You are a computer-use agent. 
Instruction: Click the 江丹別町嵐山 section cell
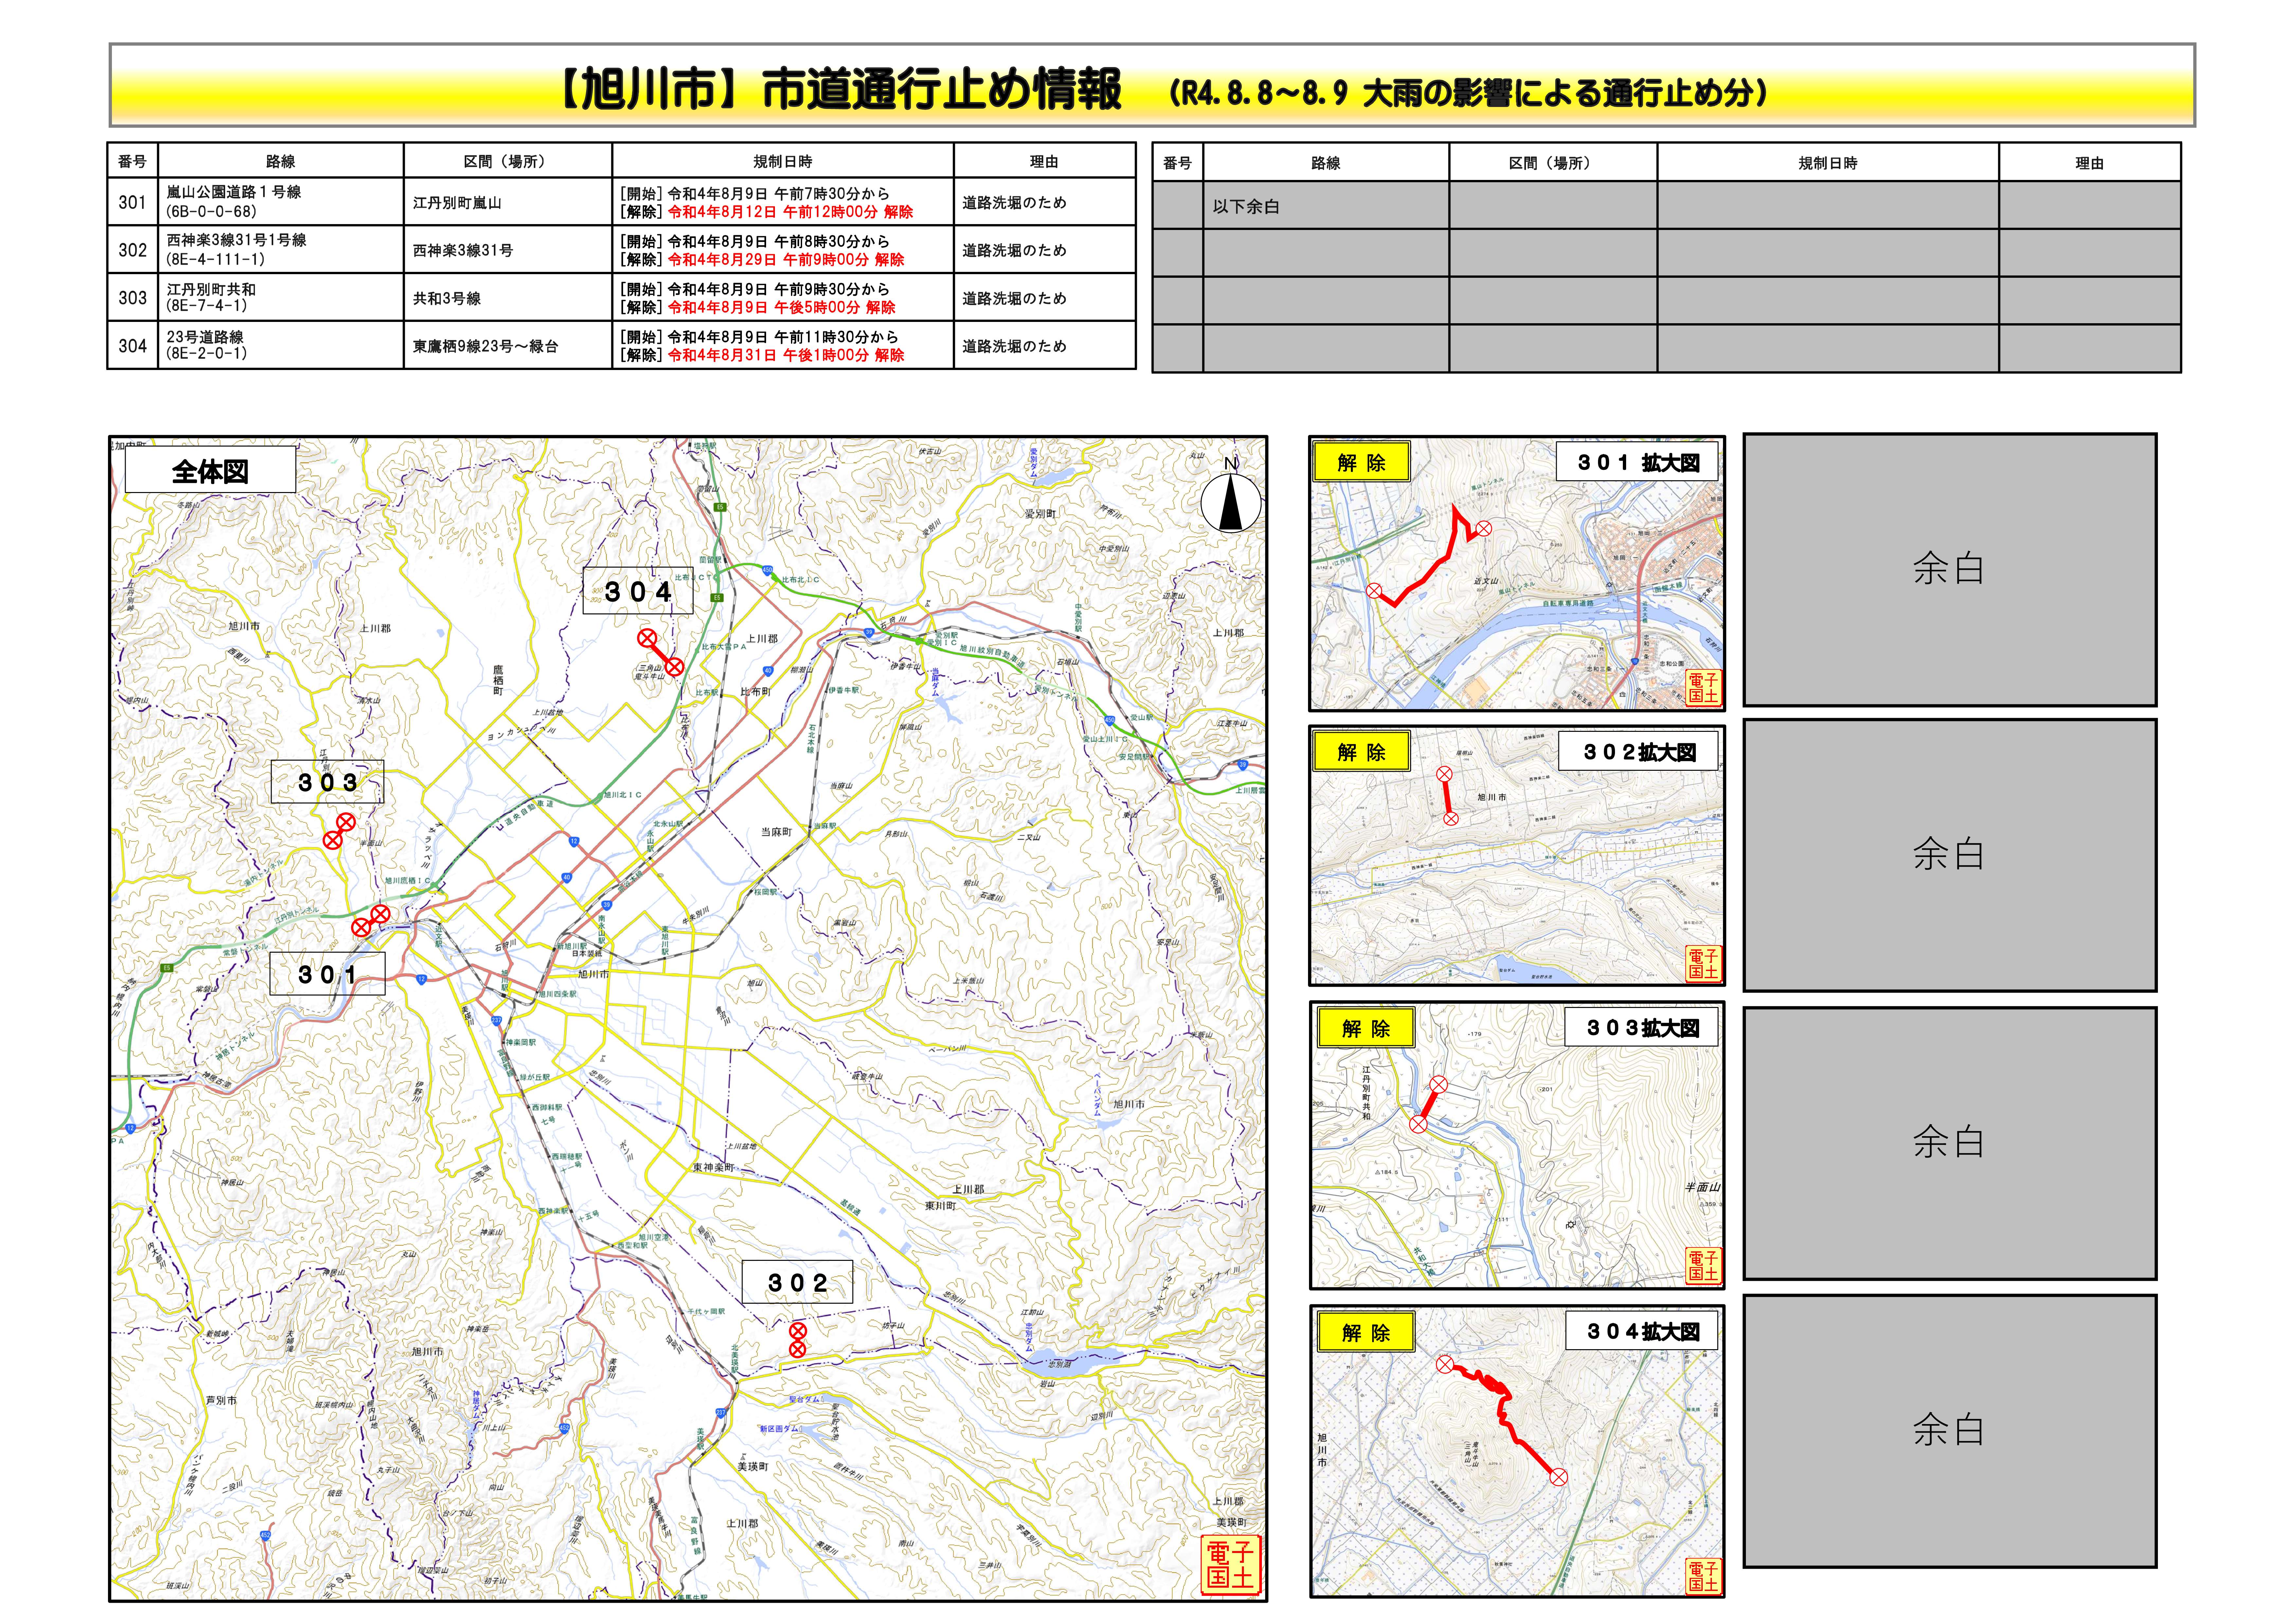pos(508,202)
